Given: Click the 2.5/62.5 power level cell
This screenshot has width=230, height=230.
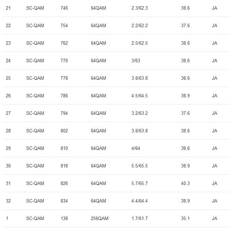Looking at the screenshot, I should pyautogui.click(x=139, y=43).
